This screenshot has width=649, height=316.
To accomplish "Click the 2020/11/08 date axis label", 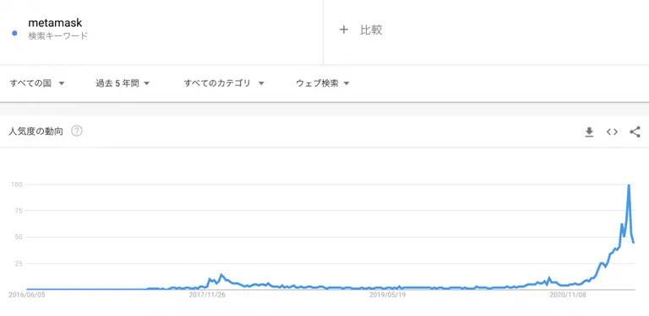I will [568, 295].
